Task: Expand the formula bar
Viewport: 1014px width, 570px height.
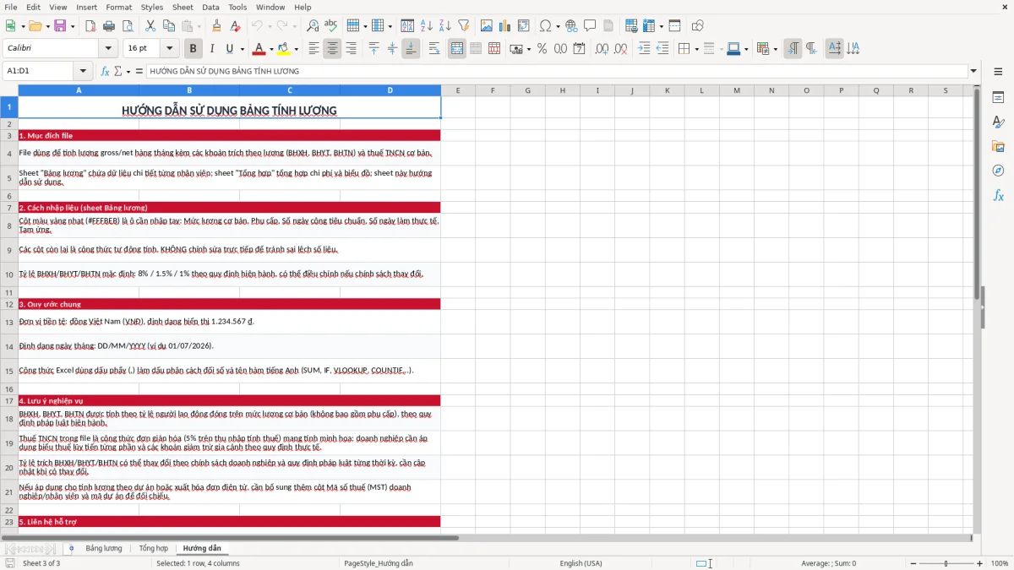Action: click(x=973, y=71)
